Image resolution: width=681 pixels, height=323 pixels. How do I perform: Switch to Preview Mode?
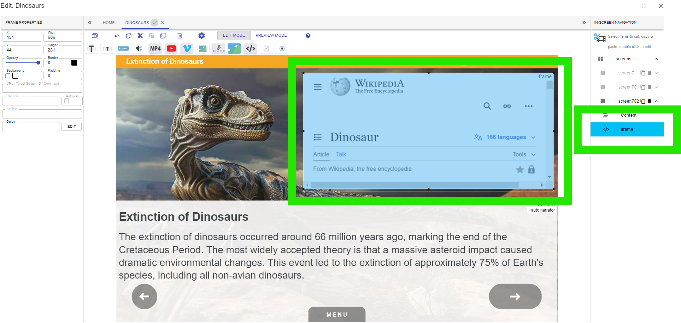(271, 35)
